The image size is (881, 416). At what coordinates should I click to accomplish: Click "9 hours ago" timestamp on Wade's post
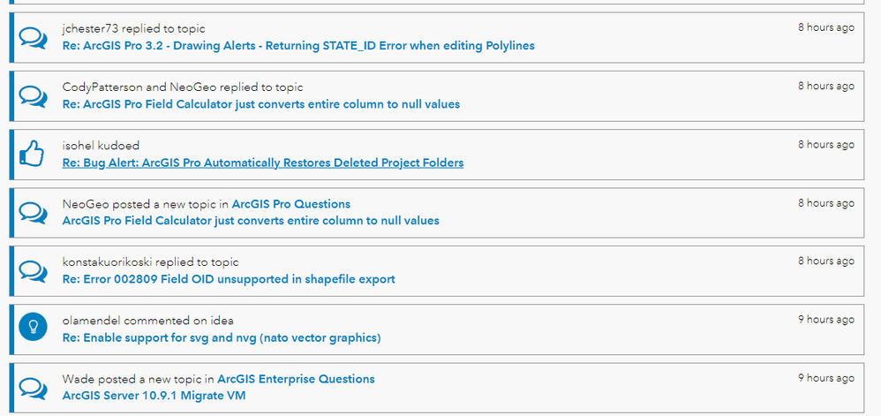(826, 378)
